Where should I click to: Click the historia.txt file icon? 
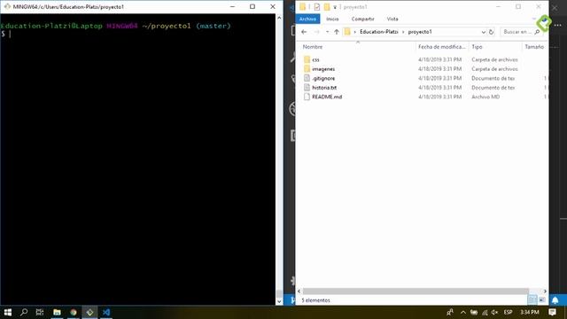coord(307,88)
